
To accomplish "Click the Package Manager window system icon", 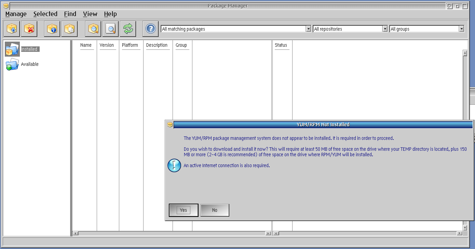I will coord(6,6).
